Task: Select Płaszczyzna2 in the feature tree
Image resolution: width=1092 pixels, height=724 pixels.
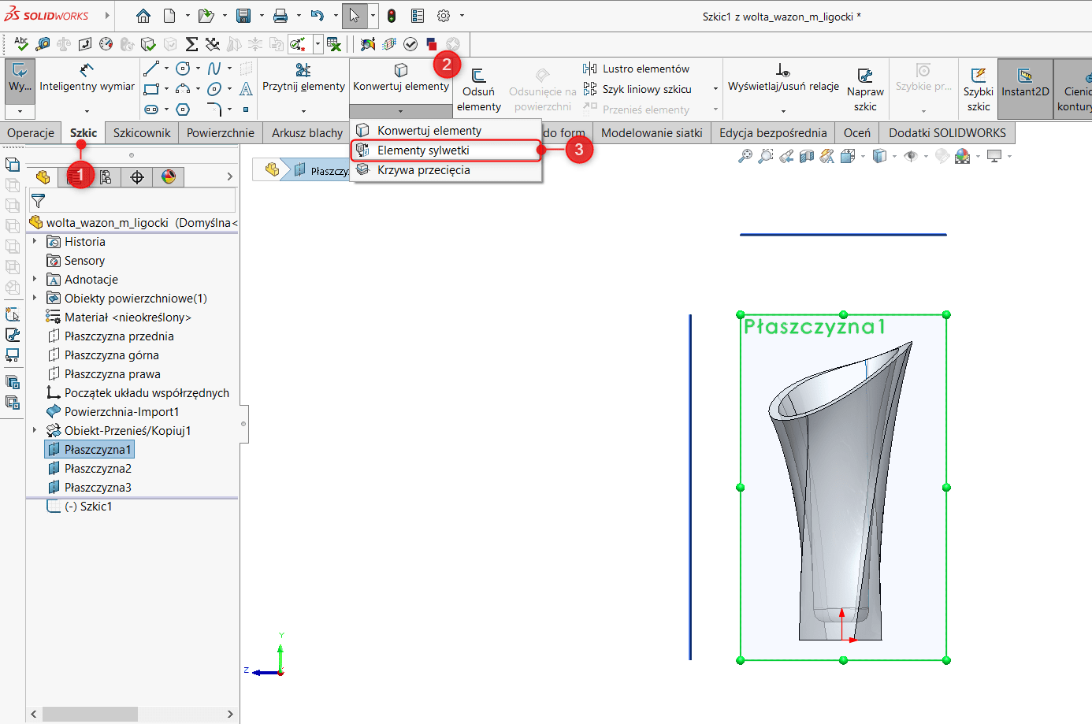Action: click(99, 468)
